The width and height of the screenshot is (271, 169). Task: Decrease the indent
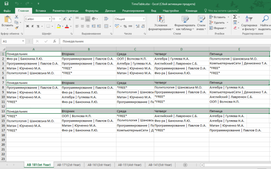pos(93,26)
